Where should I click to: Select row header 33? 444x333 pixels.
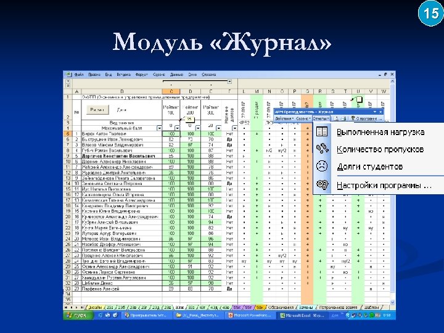[68, 289]
